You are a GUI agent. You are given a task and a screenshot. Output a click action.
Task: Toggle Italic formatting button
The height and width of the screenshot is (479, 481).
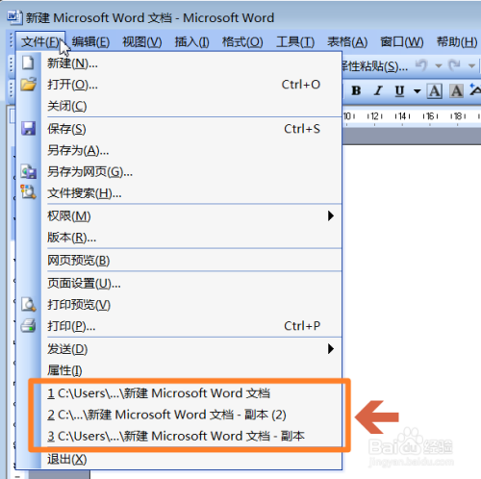(378, 91)
